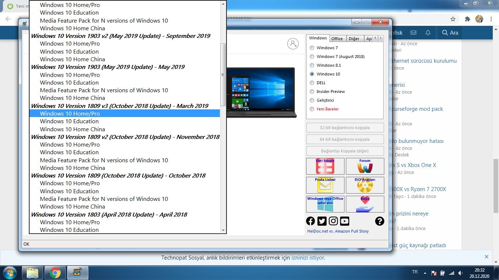
Task: Select the Windows 10 radio button
Action: coord(312,74)
